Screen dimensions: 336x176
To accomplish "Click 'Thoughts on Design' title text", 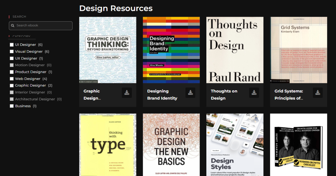I will click(224, 95).
